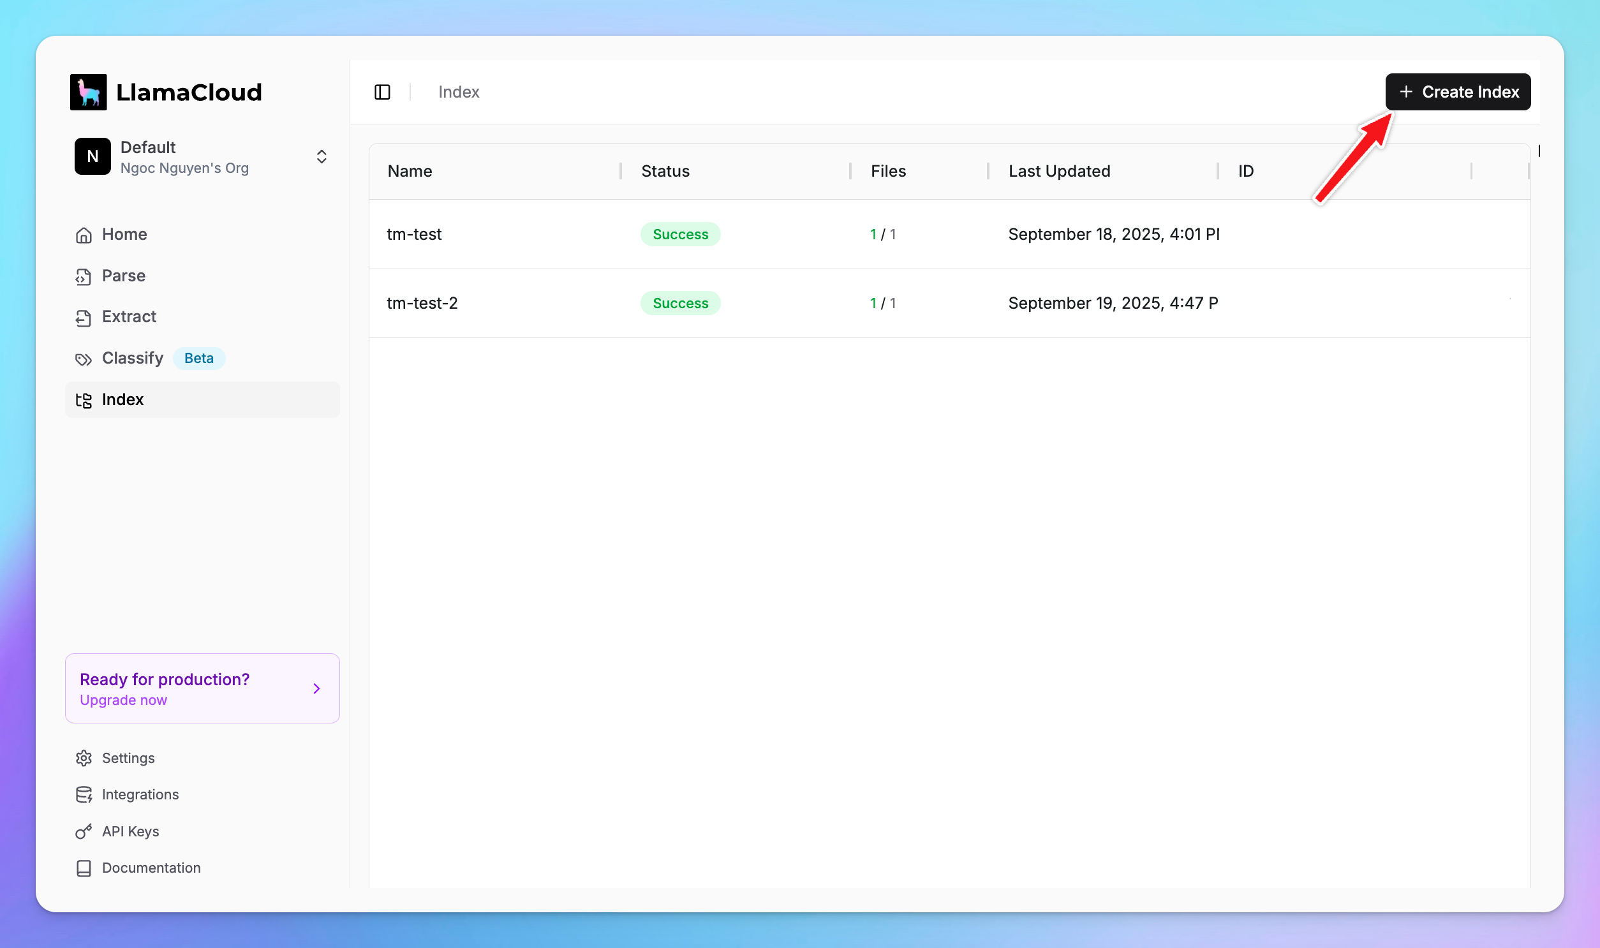The height and width of the screenshot is (948, 1600).
Task: Click the Home house icon
Action: coord(84,235)
